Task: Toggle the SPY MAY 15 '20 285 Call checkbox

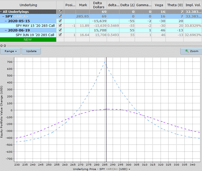Action: [x=60, y=25]
